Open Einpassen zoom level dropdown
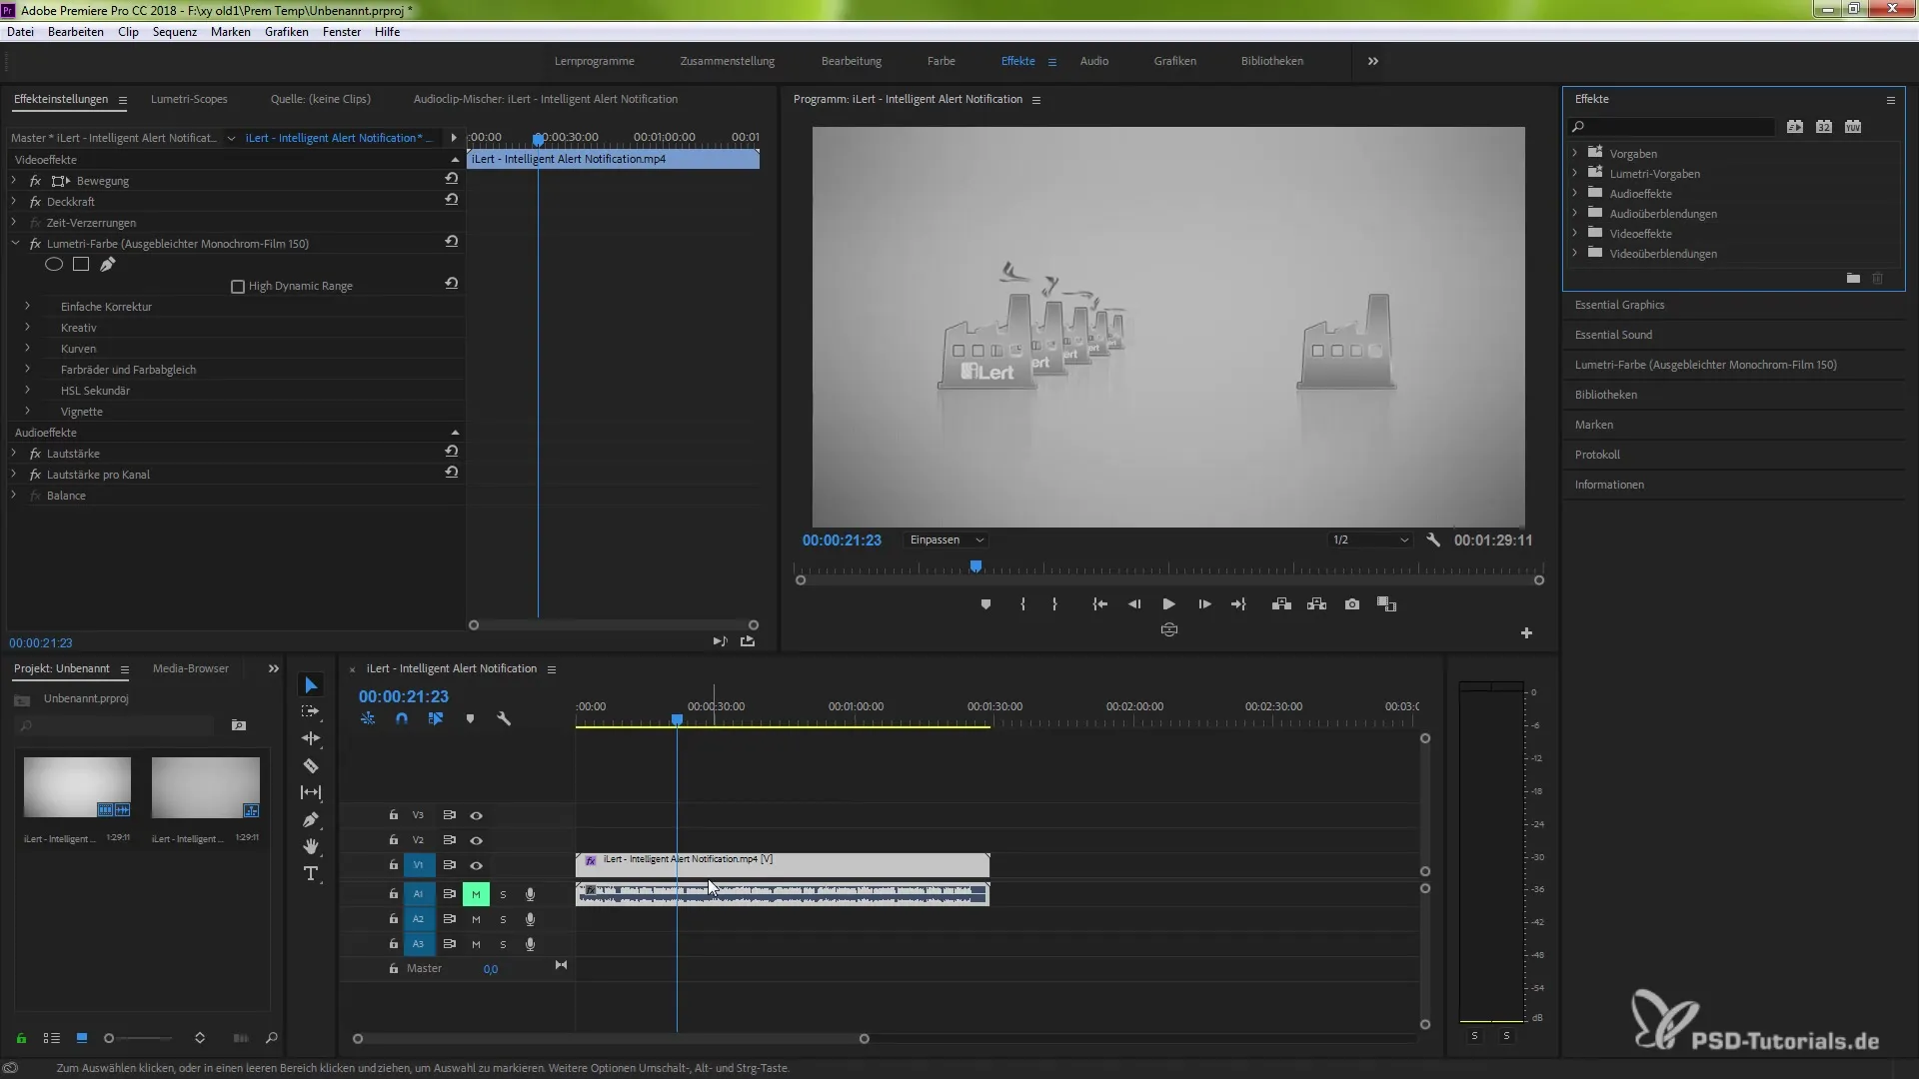This screenshot has height=1079, width=1919. pyautogui.click(x=947, y=539)
